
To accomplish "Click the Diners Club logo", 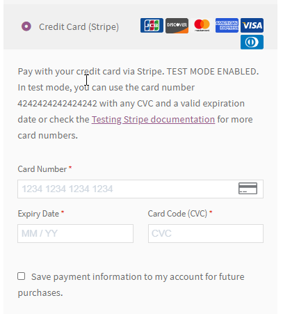I will click(252, 42).
